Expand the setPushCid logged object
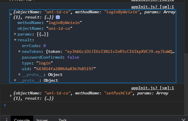The height and width of the screenshot is (121, 188). pos(11,94)
